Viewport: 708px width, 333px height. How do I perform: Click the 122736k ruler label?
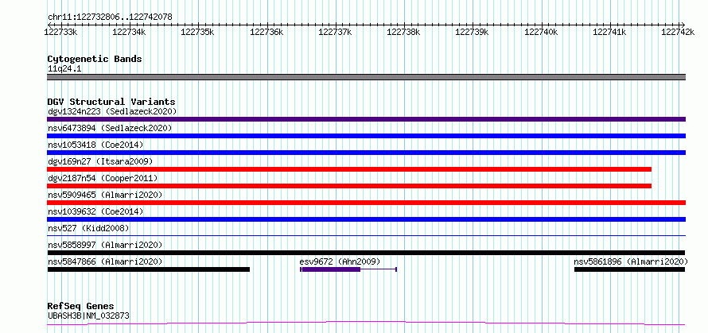(x=266, y=32)
